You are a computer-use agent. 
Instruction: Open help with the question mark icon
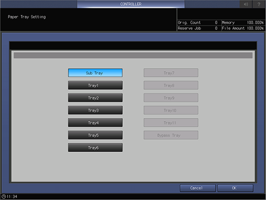[259, 4]
